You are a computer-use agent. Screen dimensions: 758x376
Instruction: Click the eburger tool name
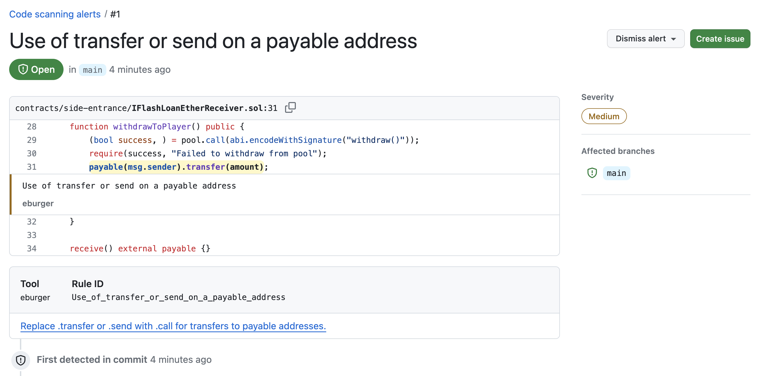pyautogui.click(x=35, y=297)
